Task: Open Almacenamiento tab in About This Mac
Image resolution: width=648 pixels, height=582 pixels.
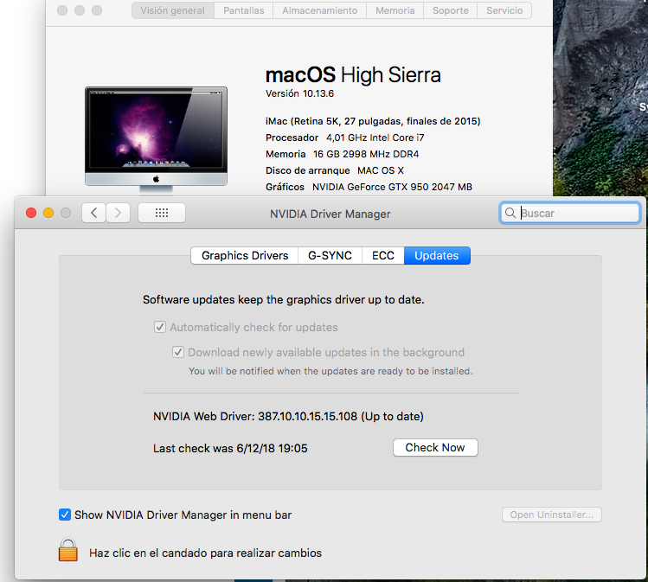Action: tap(319, 10)
